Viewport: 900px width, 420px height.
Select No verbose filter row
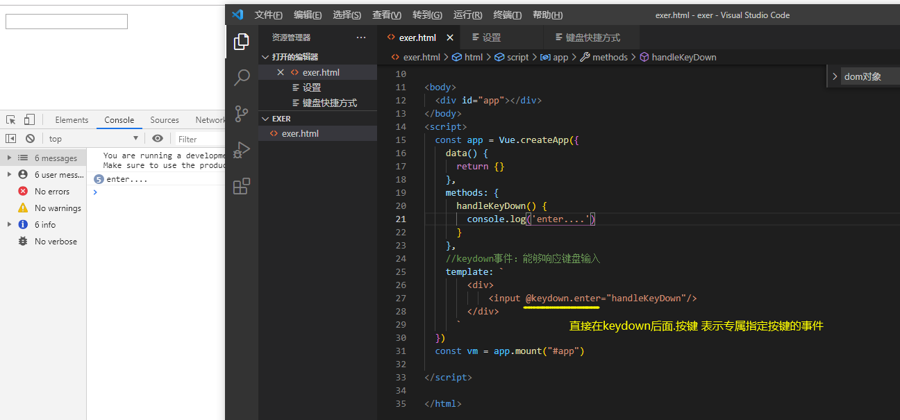(x=43, y=242)
